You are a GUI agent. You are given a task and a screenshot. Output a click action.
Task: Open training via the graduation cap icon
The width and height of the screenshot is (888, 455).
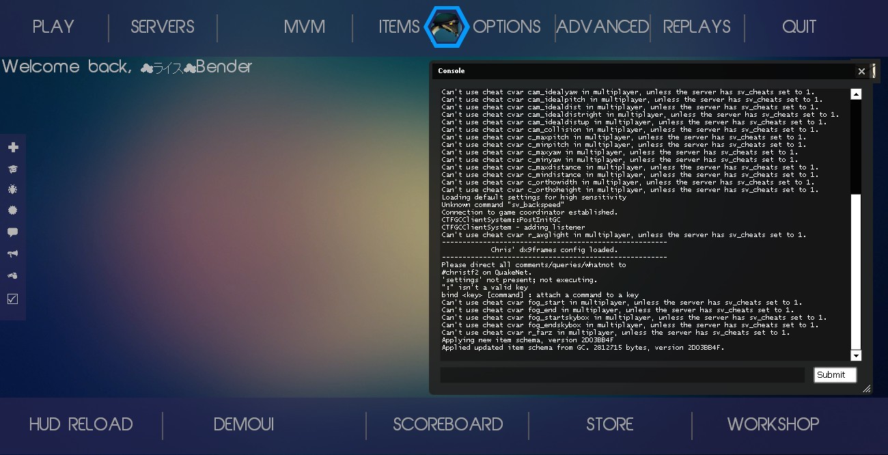(x=12, y=169)
